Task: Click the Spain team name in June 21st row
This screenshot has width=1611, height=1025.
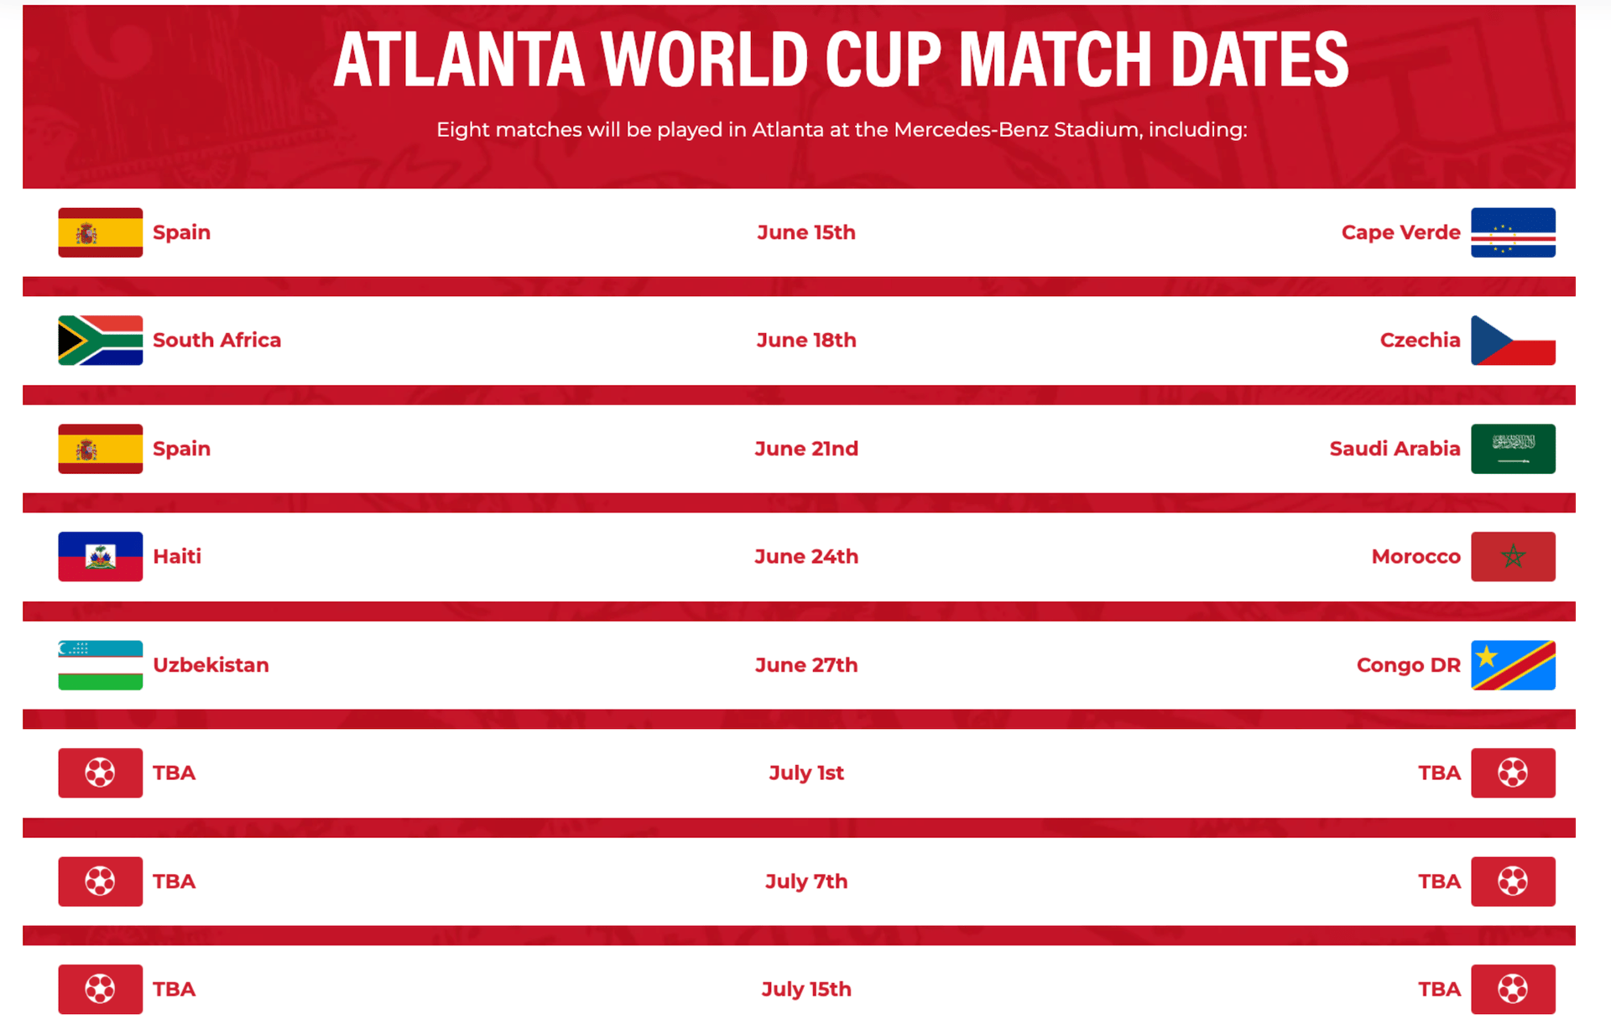Action: [x=181, y=449]
